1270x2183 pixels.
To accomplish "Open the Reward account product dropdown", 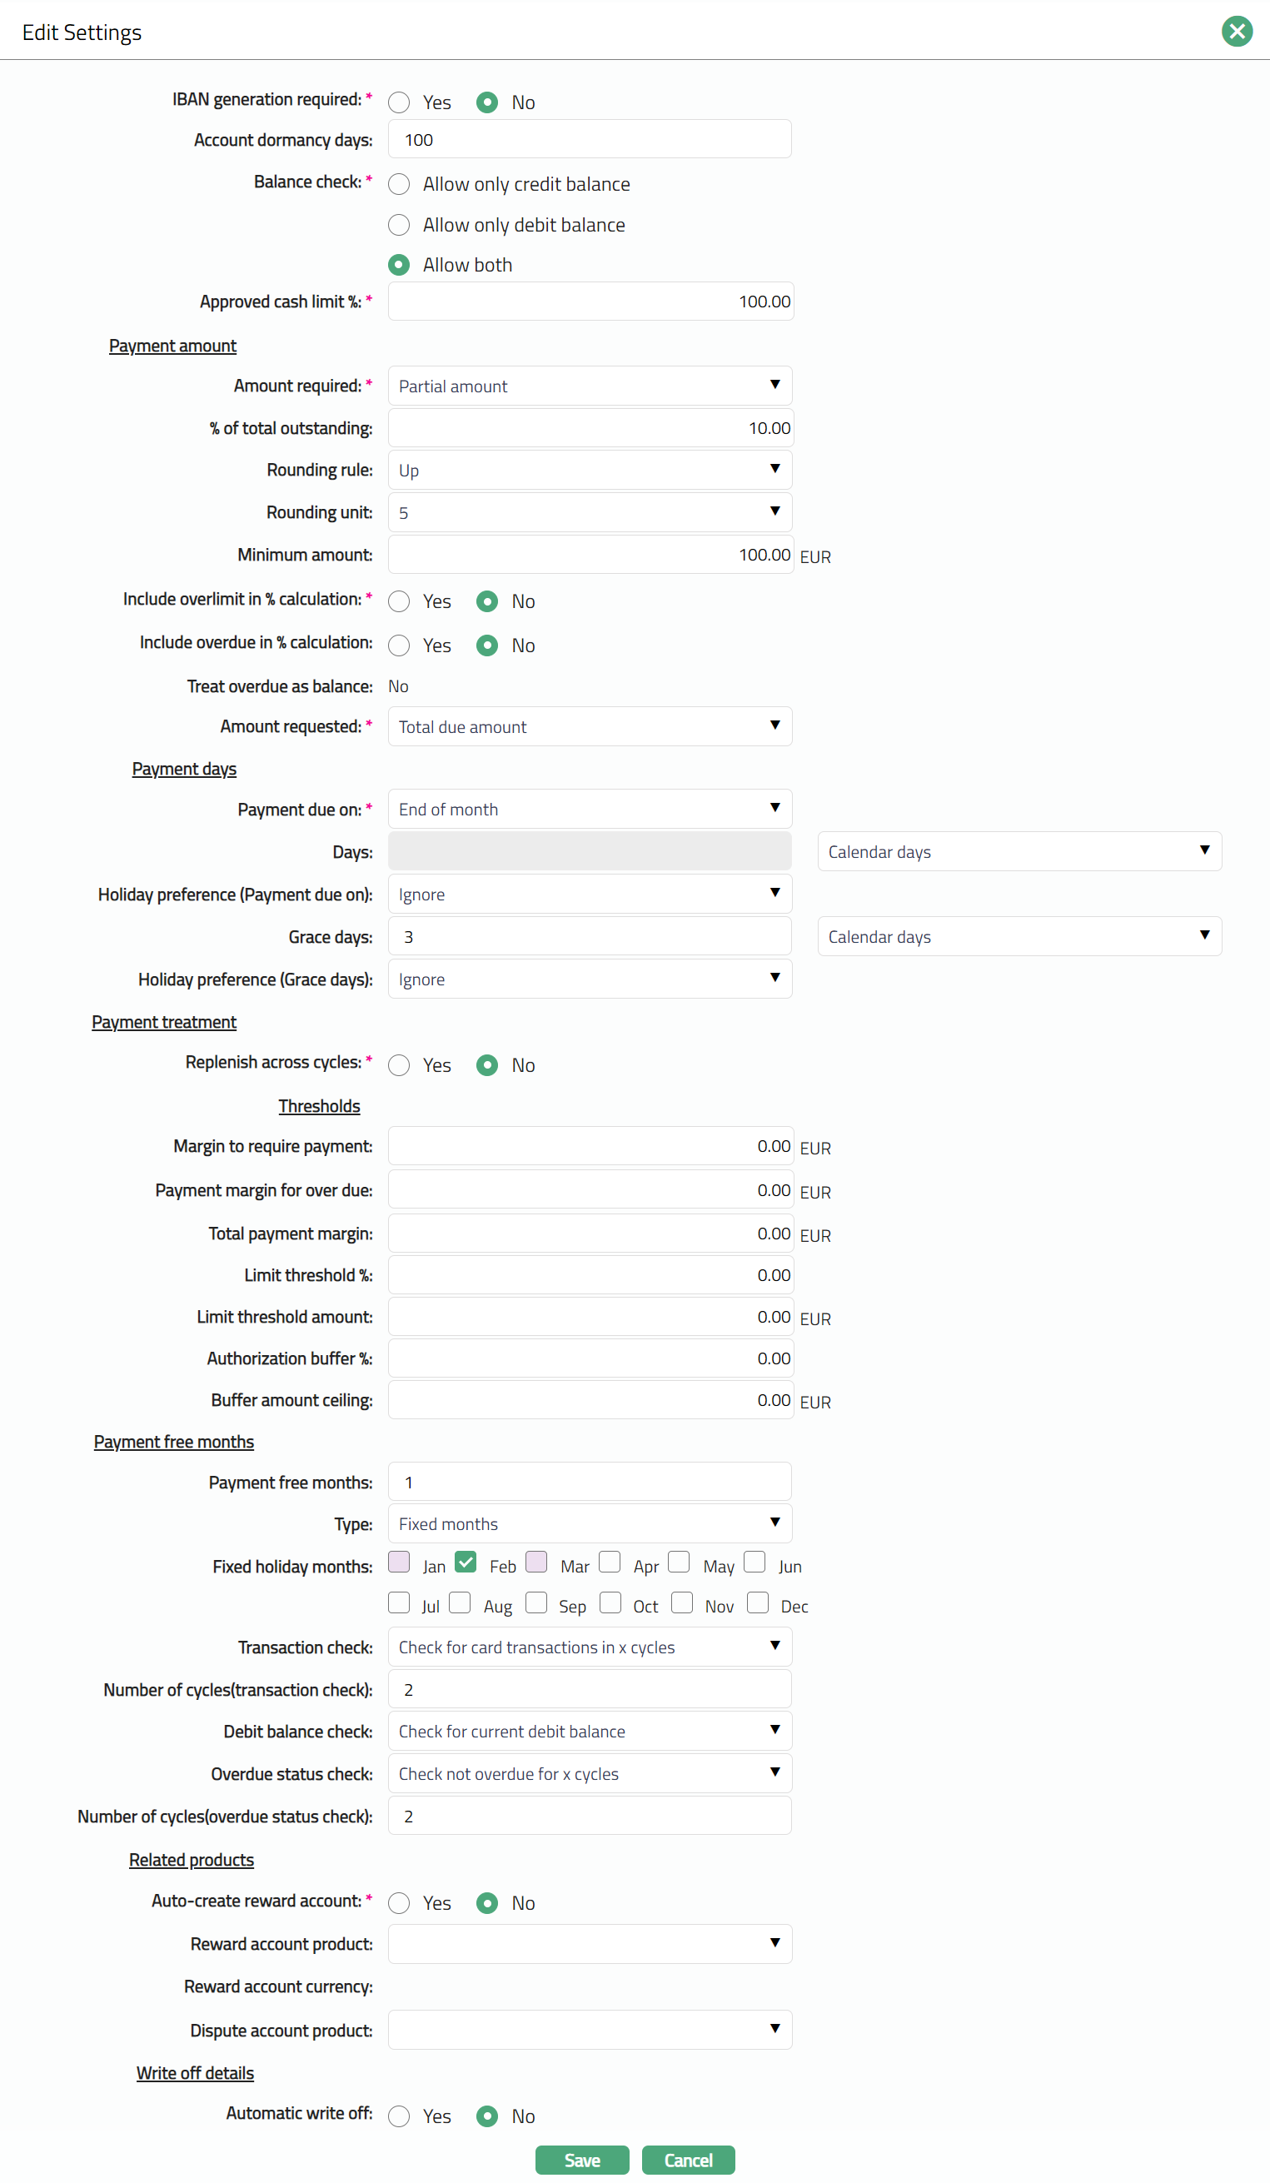I will (589, 1944).
